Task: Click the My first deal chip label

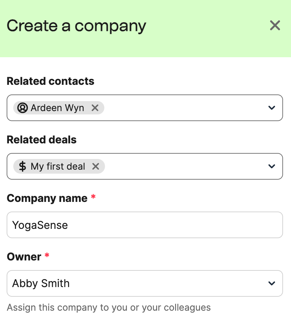Action: tap(58, 166)
